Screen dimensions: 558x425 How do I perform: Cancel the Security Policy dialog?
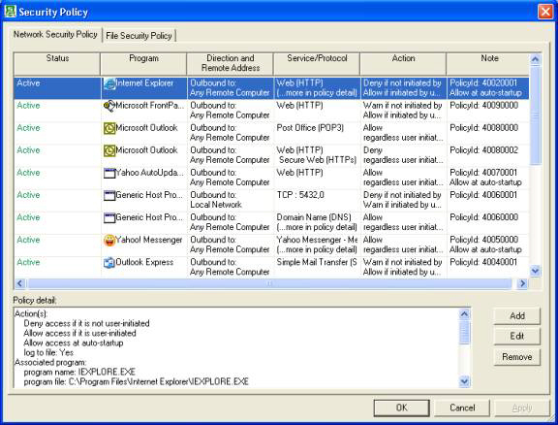(x=462, y=408)
